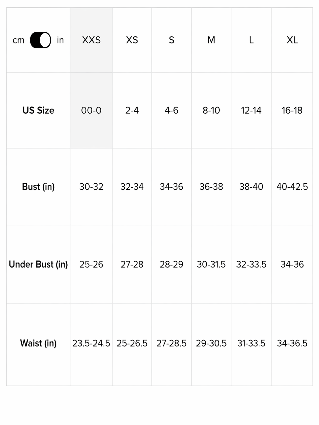This screenshot has width=319, height=425.
Task: Click the 23.5-24.5 waist measurement cell
Action: point(91,343)
